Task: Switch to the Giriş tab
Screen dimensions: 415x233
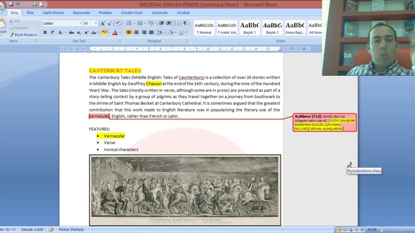Action: tap(14, 13)
